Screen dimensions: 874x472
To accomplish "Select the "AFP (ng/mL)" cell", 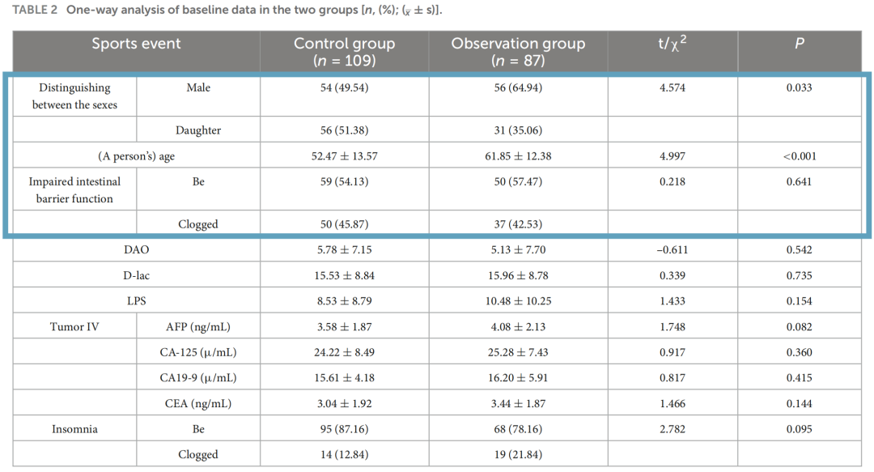I will (198, 327).
